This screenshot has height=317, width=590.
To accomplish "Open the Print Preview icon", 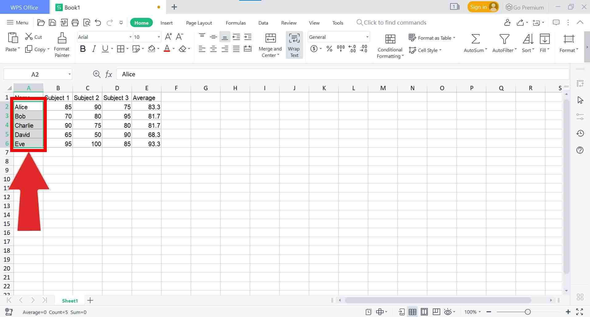I will click(x=87, y=22).
